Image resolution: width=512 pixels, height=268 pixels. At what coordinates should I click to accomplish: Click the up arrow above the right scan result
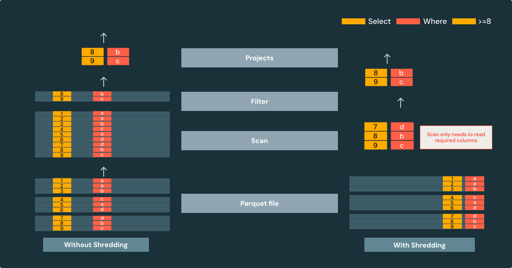point(400,102)
